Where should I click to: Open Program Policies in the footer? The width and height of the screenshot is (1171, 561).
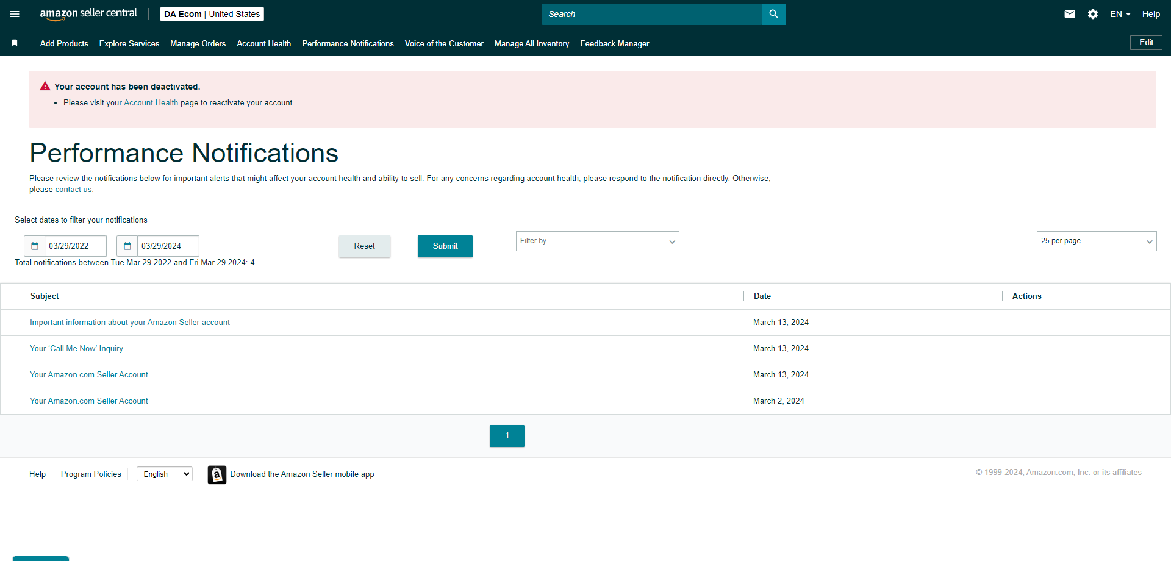(91, 474)
